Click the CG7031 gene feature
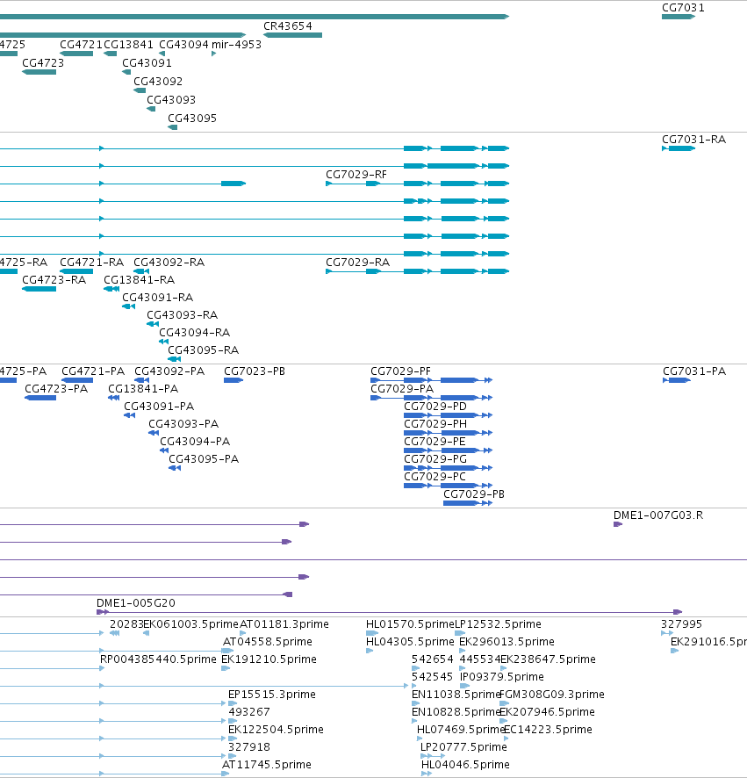This screenshot has width=747, height=778. coord(678,17)
